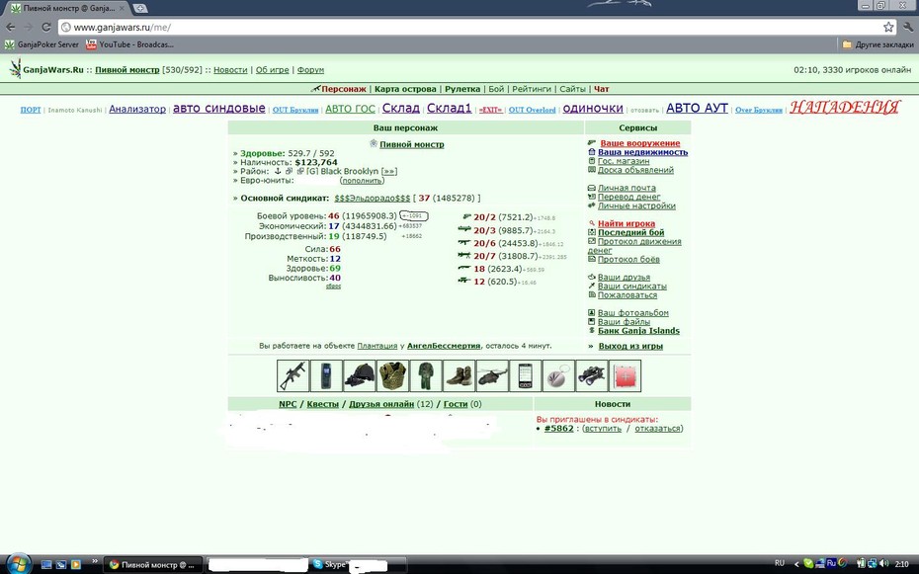The image size is (919, 574).
Task: Open the $$$Эльдорадо$$$ syndicate link
Action: pyautogui.click(x=373, y=199)
